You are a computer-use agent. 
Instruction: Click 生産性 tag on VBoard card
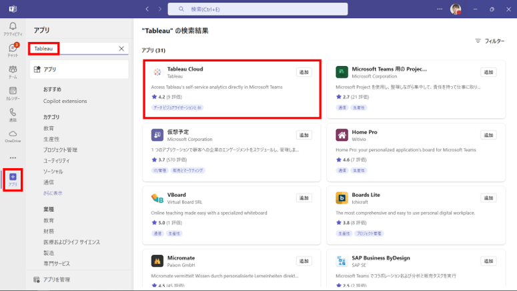(x=174, y=234)
